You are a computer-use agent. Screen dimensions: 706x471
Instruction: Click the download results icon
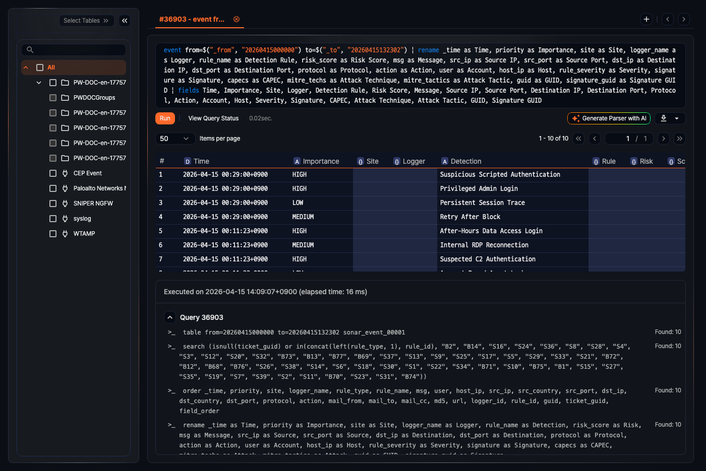(x=664, y=118)
